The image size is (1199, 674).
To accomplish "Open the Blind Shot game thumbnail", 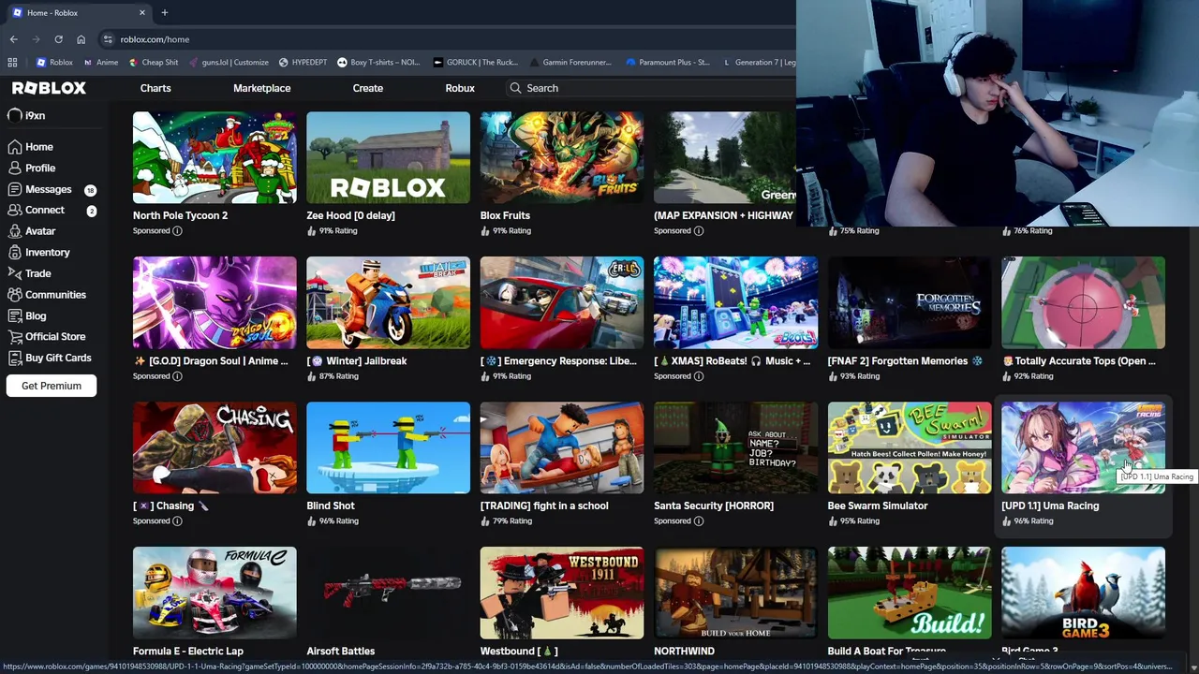I will [x=388, y=447].
